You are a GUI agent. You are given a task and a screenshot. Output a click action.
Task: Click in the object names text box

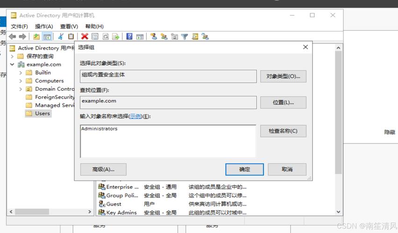click(168, 141)
